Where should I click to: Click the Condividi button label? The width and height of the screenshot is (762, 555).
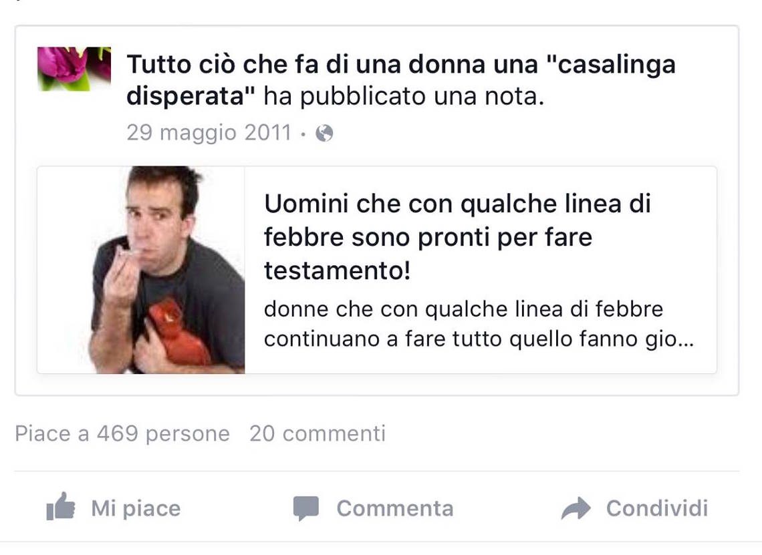pos(657,508)
